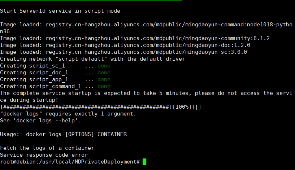Click "Fetch the logs of a container" text
The width and height of the screenshot is (295, 170).
47,148
